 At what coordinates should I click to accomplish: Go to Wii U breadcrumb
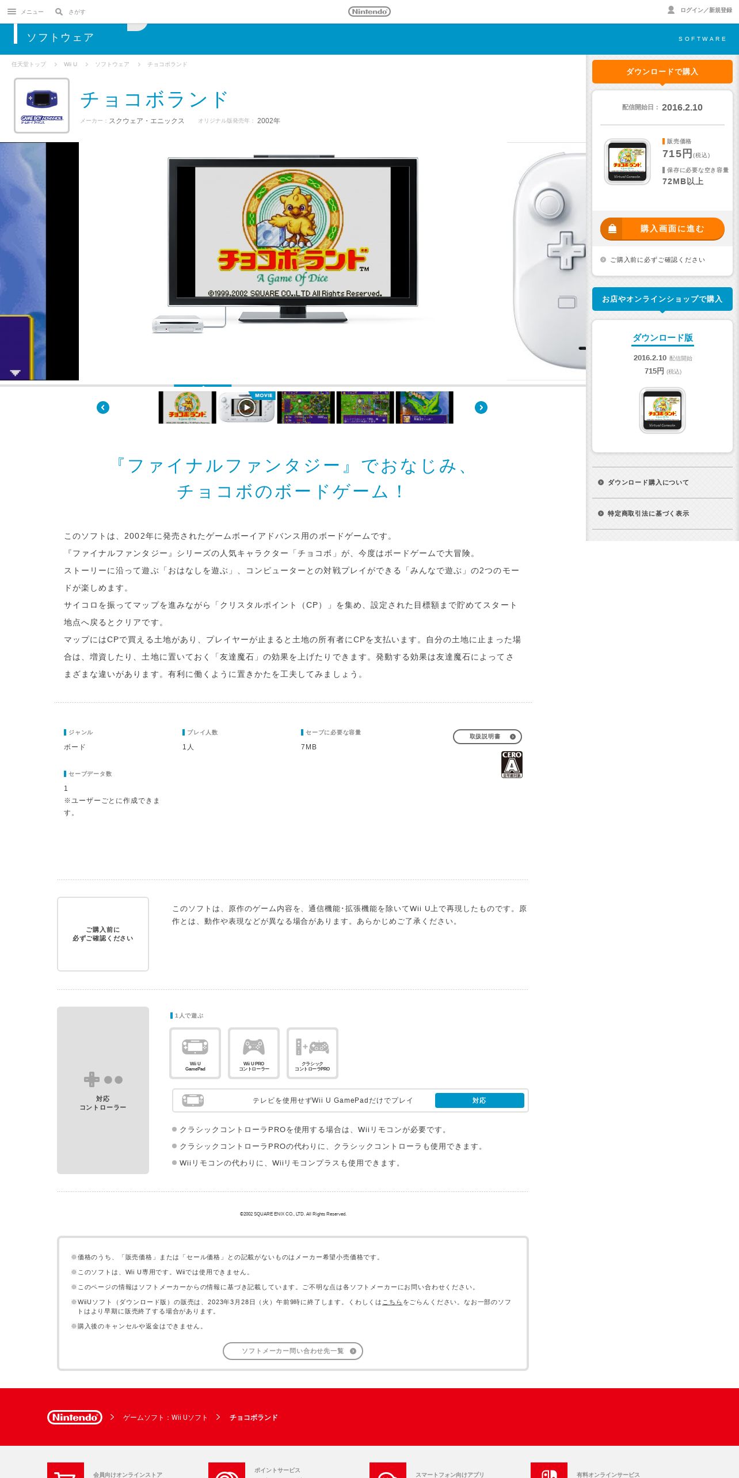tap(70, 64)
